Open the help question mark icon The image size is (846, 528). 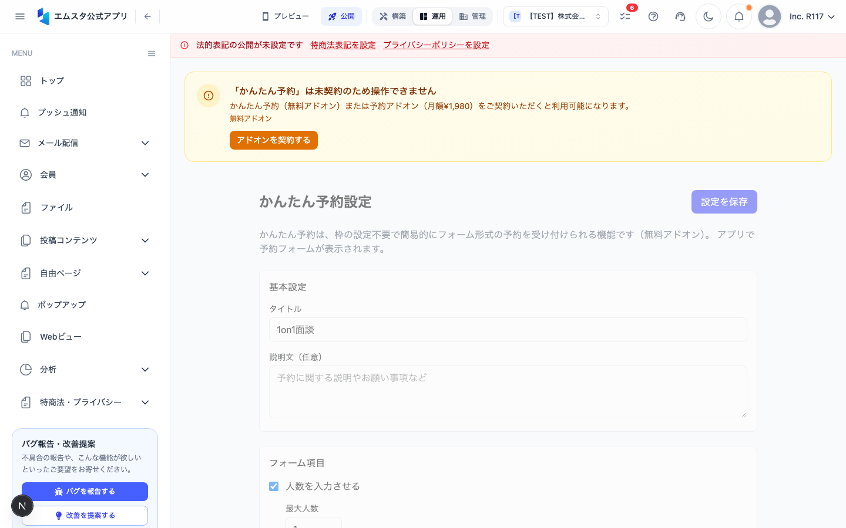(x=653, y=16)
